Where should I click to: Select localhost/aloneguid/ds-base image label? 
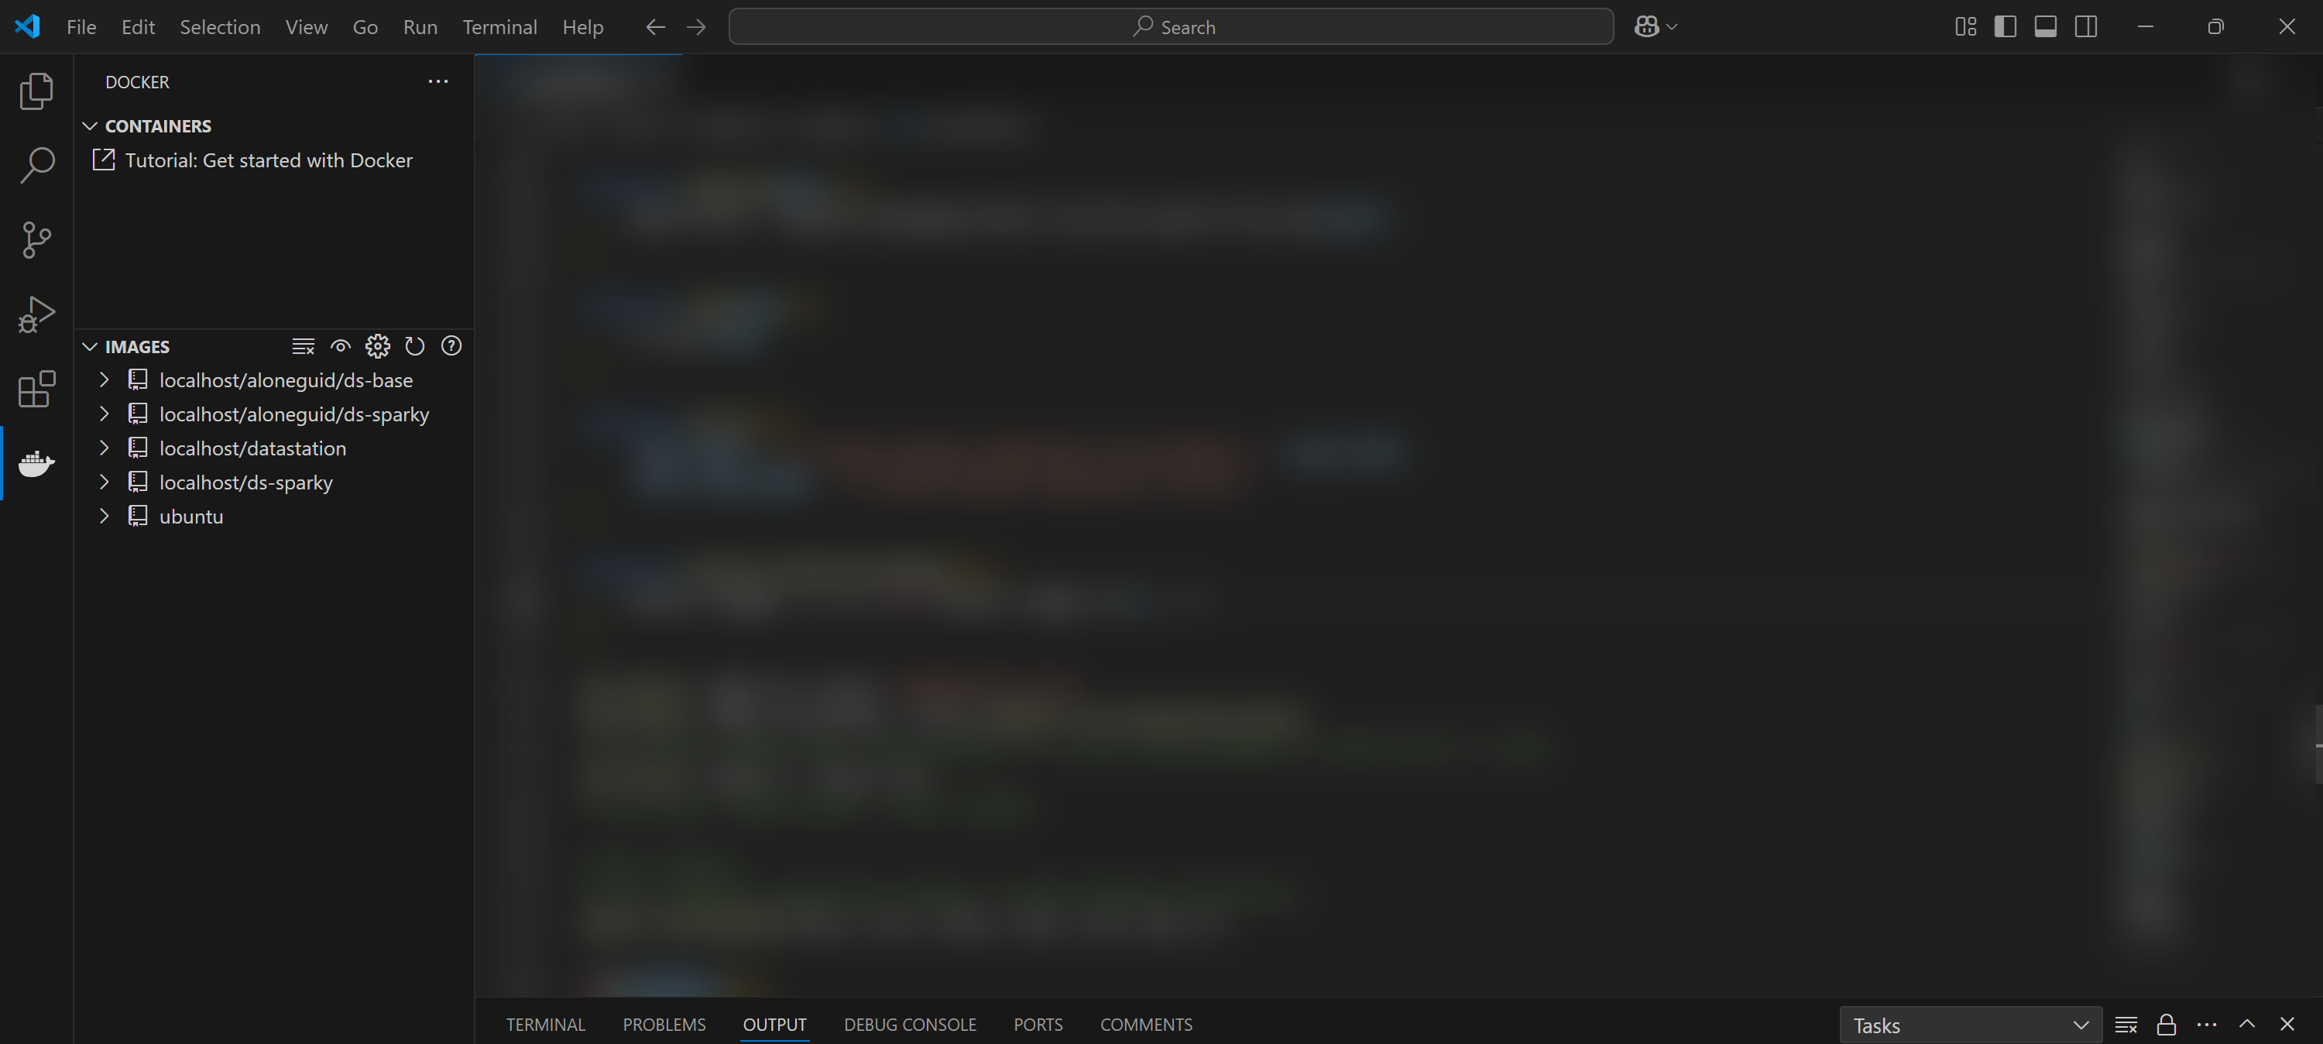point(286,381)
